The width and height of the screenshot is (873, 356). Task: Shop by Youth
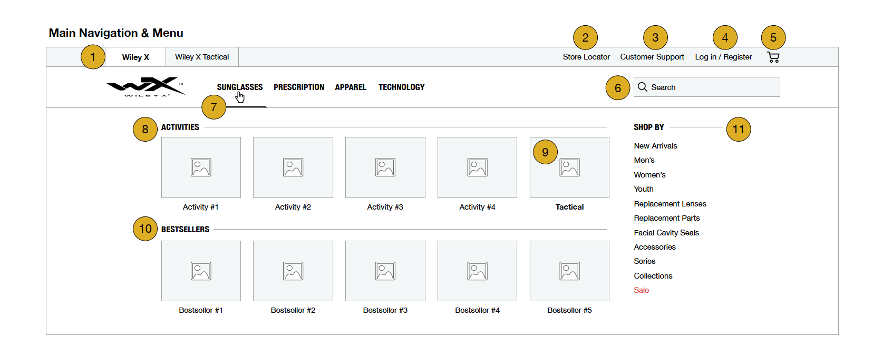644,189
